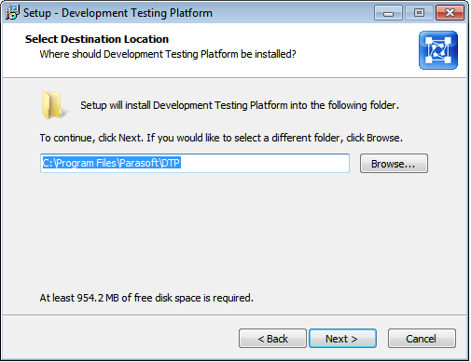Viewport: 471px width, 362px height.
Task: Click empty space inside destination folder field
Action: (264, 163)
